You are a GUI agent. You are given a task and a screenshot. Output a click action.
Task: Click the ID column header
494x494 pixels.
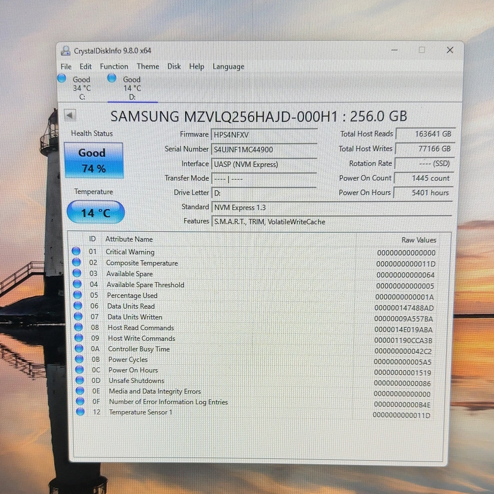[x=92, y=239]
